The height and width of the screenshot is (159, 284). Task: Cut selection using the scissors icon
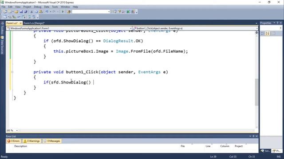coord(32,12)
